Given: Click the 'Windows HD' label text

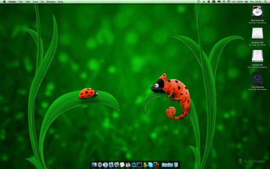Looking at the screenshot, I should point(257,43).
